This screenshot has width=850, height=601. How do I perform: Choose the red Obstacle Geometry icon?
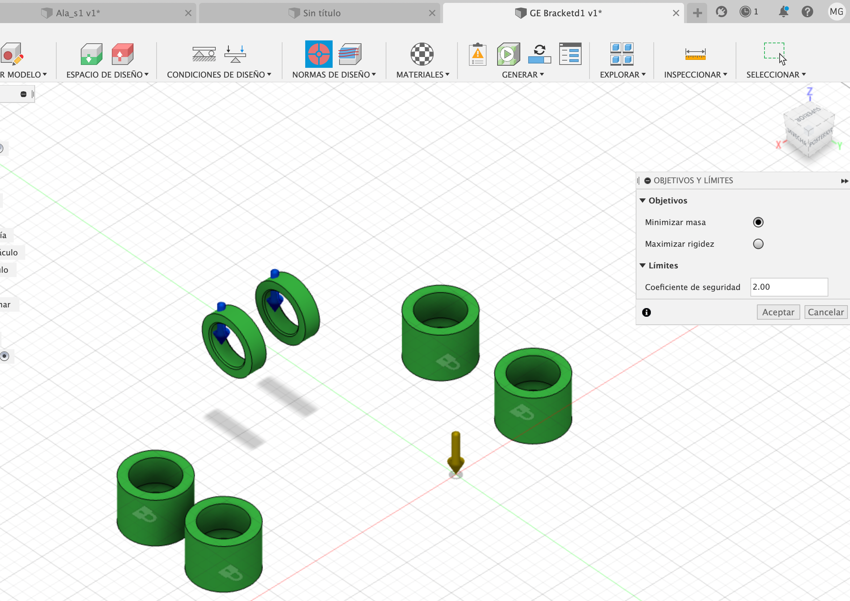point(123,54)
